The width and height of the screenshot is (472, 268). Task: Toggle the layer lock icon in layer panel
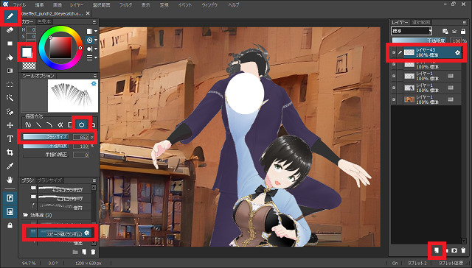coord(463,31)
